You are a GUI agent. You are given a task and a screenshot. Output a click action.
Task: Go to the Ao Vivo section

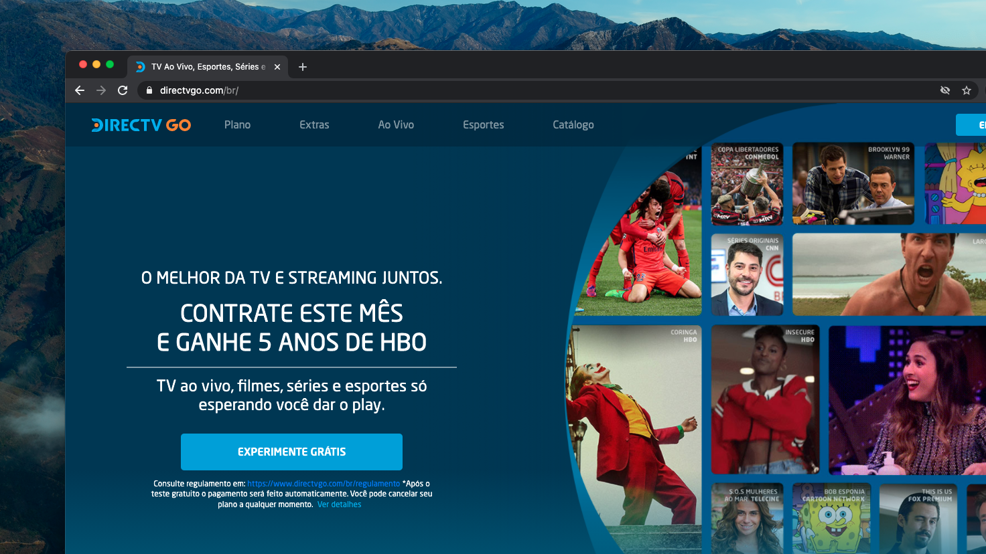click(x=396, y=125)
